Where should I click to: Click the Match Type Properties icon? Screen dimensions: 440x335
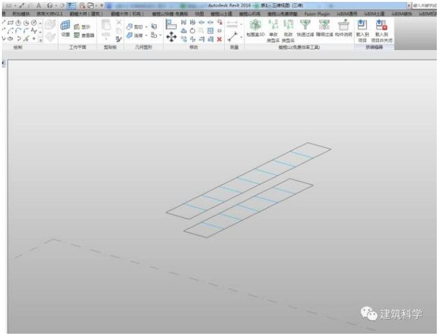coord(119,39)
